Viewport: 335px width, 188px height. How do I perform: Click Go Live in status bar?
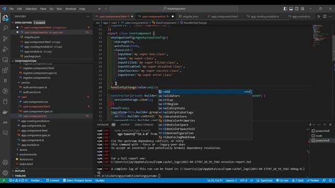click(282, 181)
